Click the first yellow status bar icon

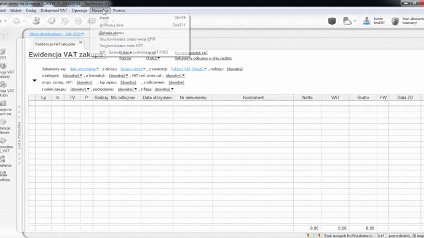[x=308, y=236]
